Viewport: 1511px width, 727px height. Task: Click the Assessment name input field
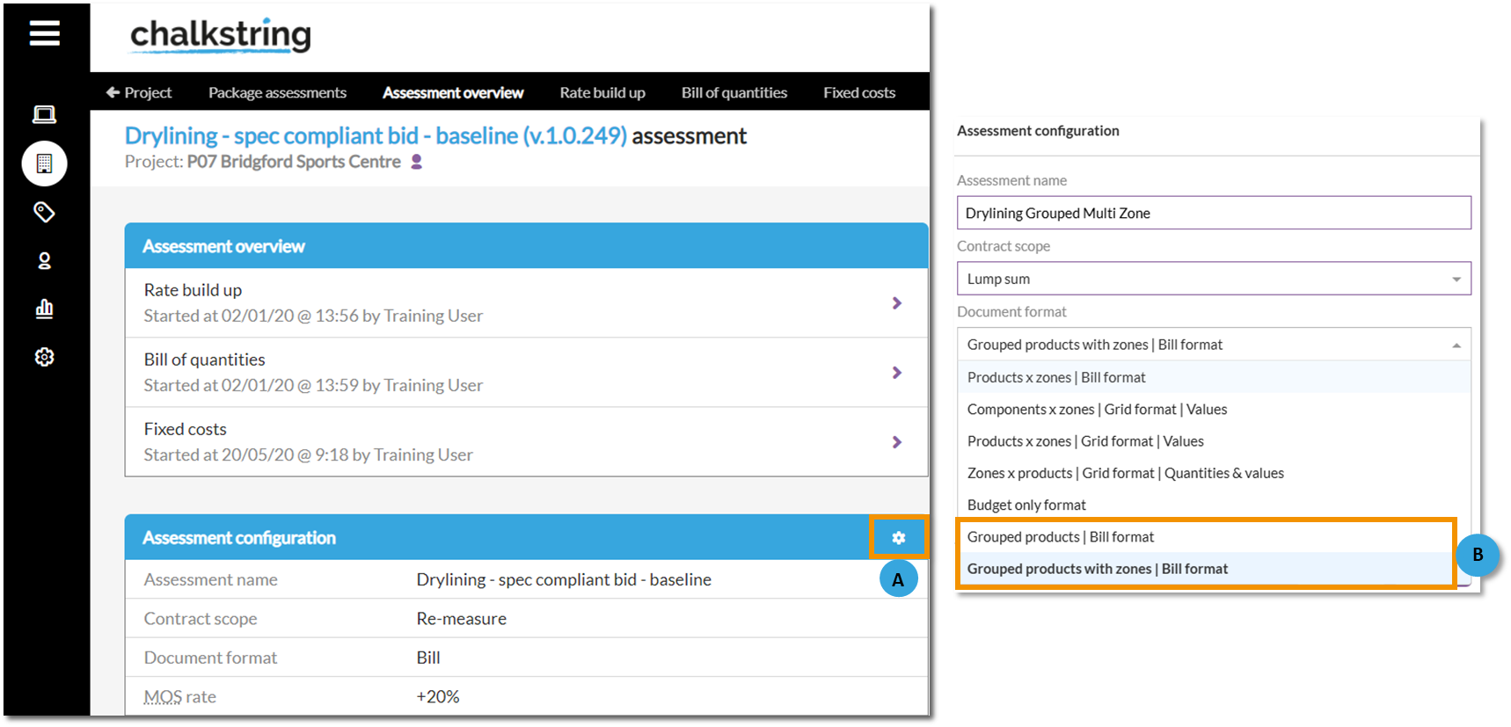(1214, 213)
